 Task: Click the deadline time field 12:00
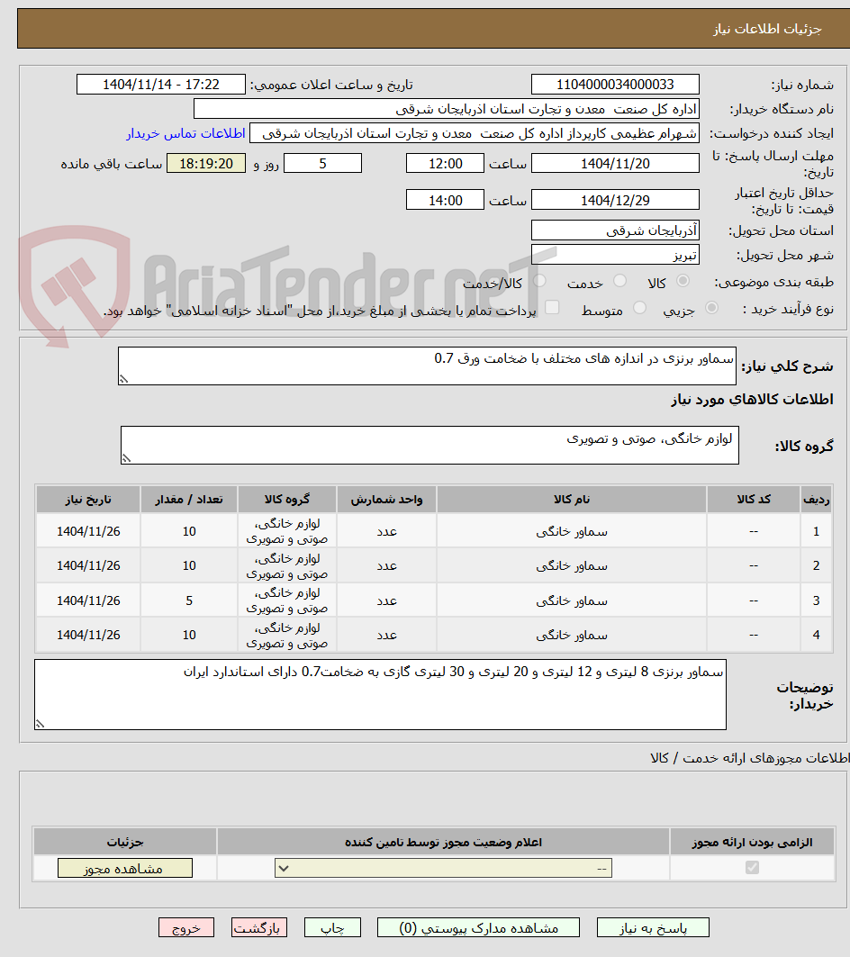[x=445, y=163]
